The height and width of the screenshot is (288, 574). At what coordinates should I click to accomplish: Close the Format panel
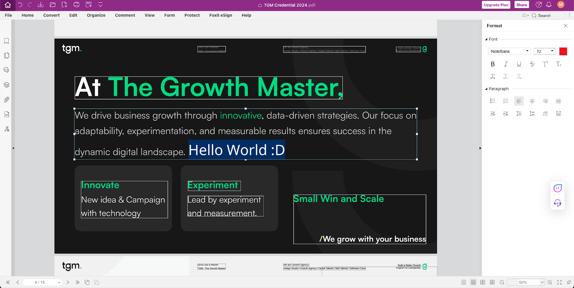pyautogui.click(x=566, y=26)
